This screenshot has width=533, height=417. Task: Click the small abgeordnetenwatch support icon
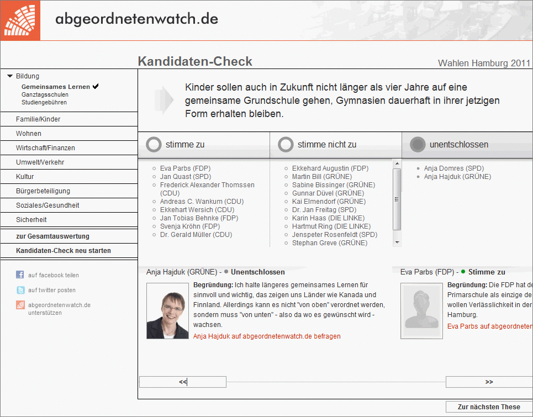20,305
